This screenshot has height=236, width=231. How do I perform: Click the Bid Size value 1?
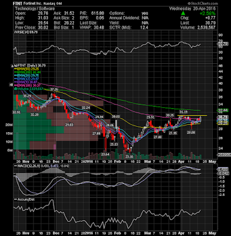coord(73,28)
